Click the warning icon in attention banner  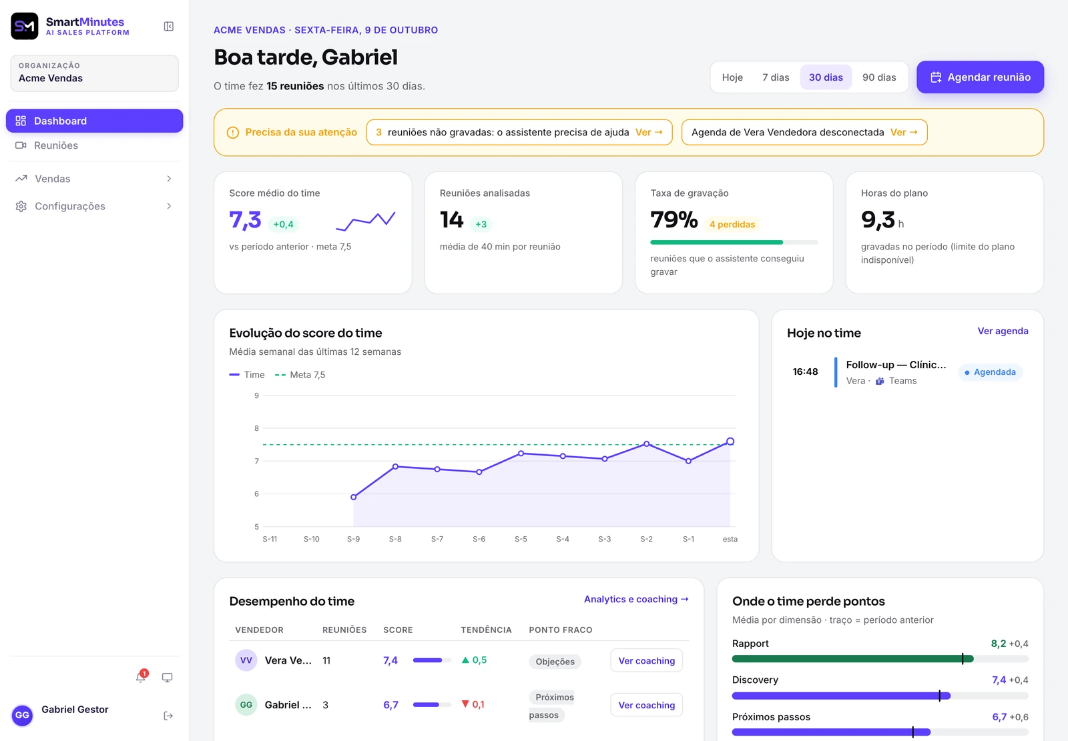[233, 133]
